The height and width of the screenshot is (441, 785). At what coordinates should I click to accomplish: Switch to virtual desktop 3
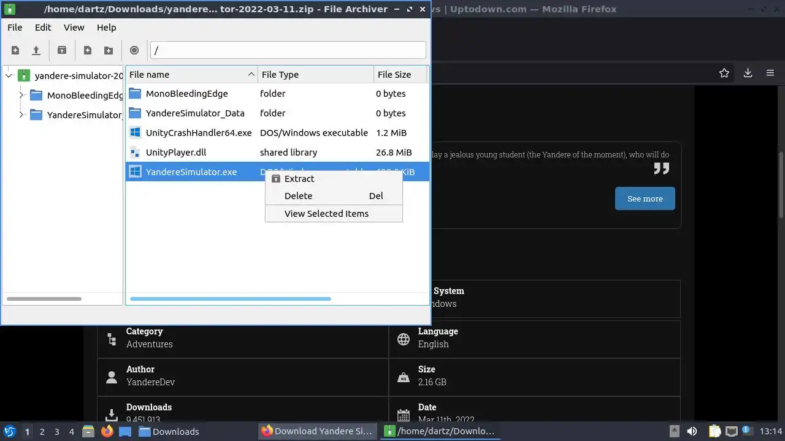pyautogui.click(x=57, y=431)
